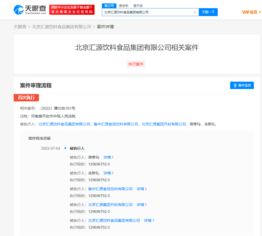Click the TianYanCha logo

point(30,10)
